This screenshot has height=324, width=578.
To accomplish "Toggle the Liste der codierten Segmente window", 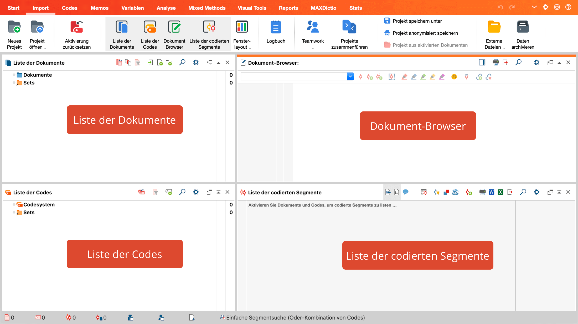I will click(x=209, y=34).
